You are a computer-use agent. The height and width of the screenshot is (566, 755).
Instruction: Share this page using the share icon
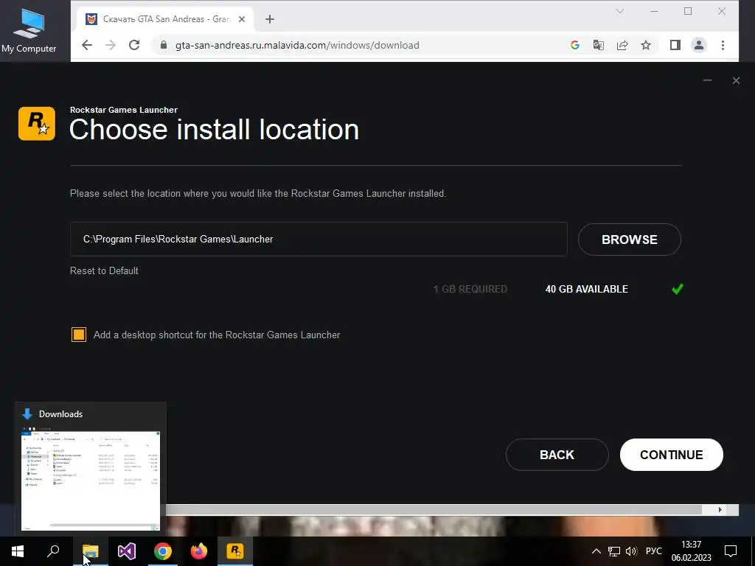(x=622, y=45)
